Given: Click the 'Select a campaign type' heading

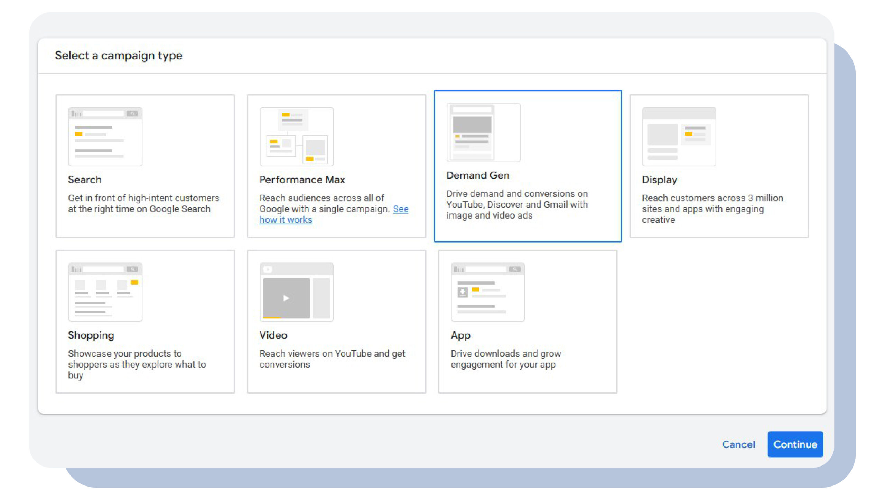Looking at the screenshot, I should 119,56.
